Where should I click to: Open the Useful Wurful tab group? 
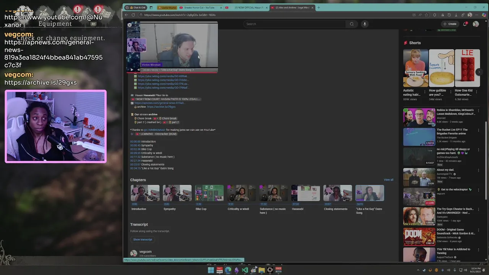tap(168, 8)
